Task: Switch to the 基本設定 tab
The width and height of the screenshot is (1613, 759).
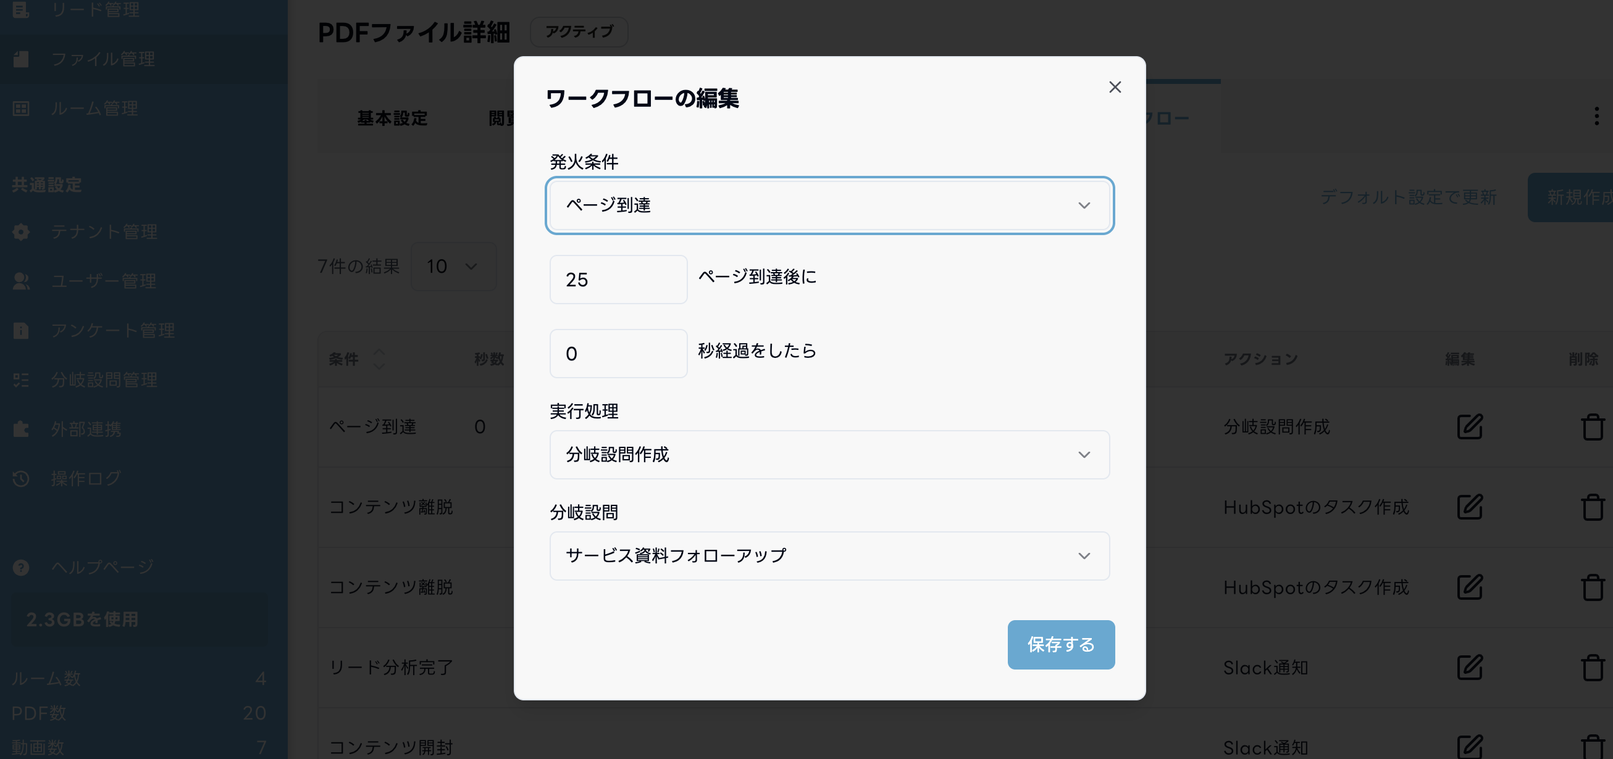Action: 392,118
